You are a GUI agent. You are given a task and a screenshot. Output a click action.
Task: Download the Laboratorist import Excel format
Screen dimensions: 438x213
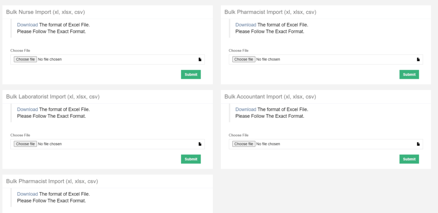coord(27,109)
